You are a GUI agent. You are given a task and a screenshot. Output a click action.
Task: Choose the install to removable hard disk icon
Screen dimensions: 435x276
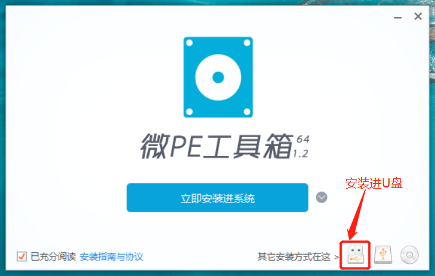(383, 255)
